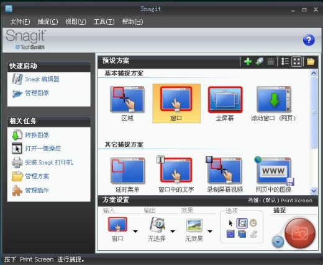The width and height of the screenshot is (323, 265).
Task: Click the 无选择 output magnifier icon
Action: click(157, 225)
